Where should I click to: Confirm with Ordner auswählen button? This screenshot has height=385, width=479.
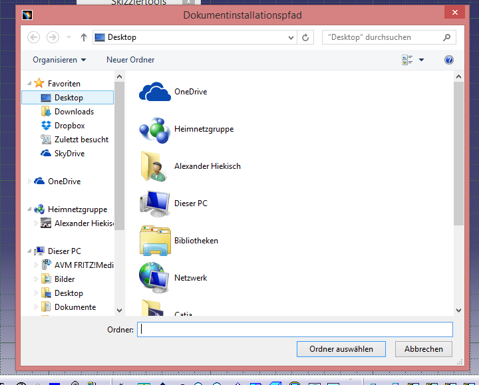tap(341, 349)
